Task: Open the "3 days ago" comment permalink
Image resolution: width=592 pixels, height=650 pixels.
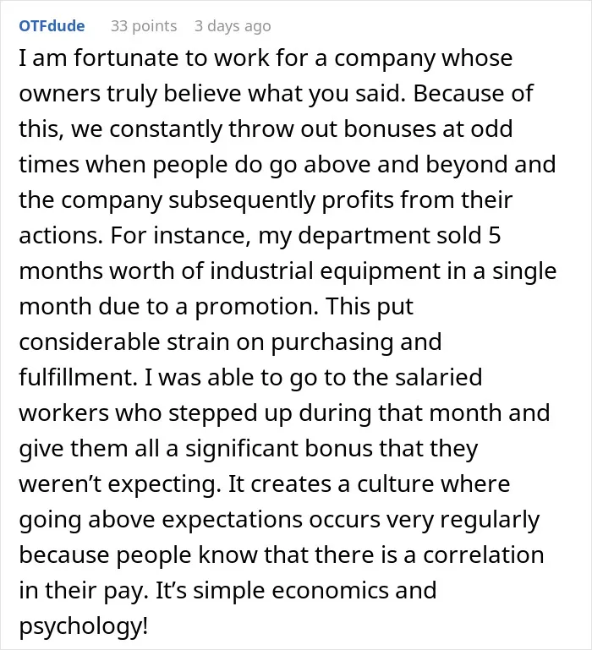Action: click(233, 25)
